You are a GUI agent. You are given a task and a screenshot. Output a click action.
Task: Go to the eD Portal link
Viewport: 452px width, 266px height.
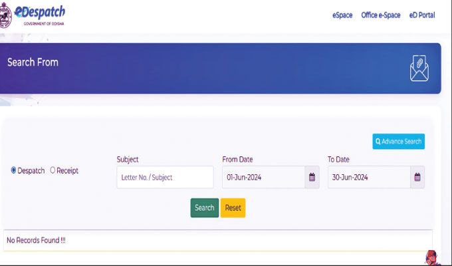pos(422,15)
